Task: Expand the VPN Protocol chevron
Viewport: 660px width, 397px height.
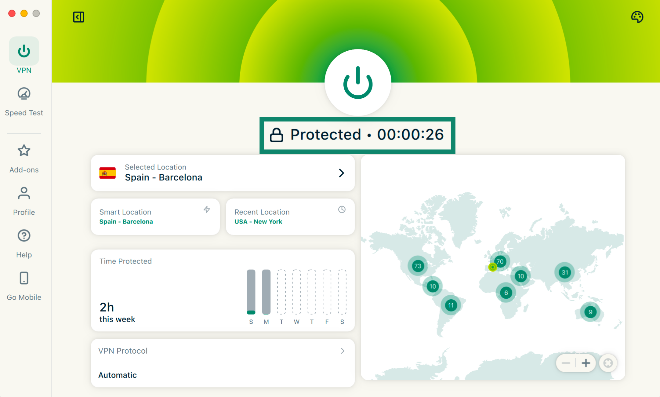Action: 343,351
